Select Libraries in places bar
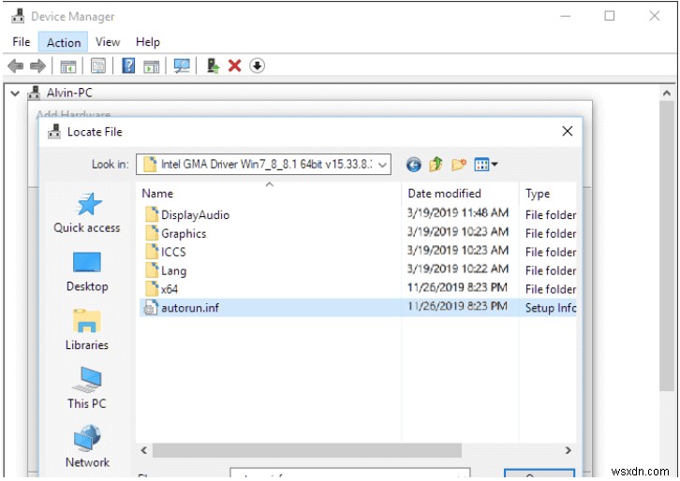Image resolution: width=680 pixels, height=481 pixels. click(x=87, y=330)
